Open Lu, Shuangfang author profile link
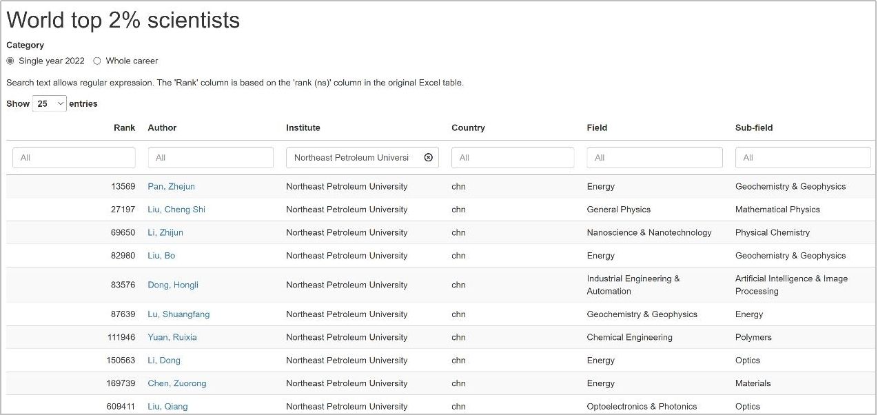Screen dimensions: 878x415 [178, 314]
